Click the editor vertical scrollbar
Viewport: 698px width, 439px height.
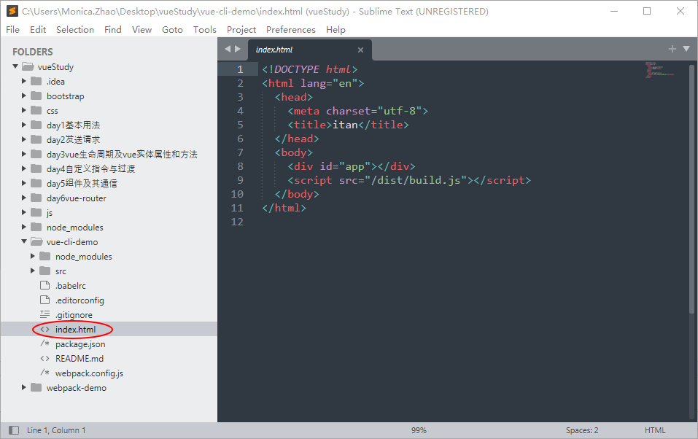click(691, 189)
